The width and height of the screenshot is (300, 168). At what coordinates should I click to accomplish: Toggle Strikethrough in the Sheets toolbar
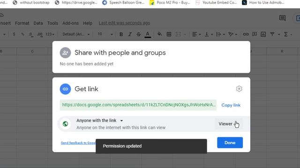coord(139,34)
